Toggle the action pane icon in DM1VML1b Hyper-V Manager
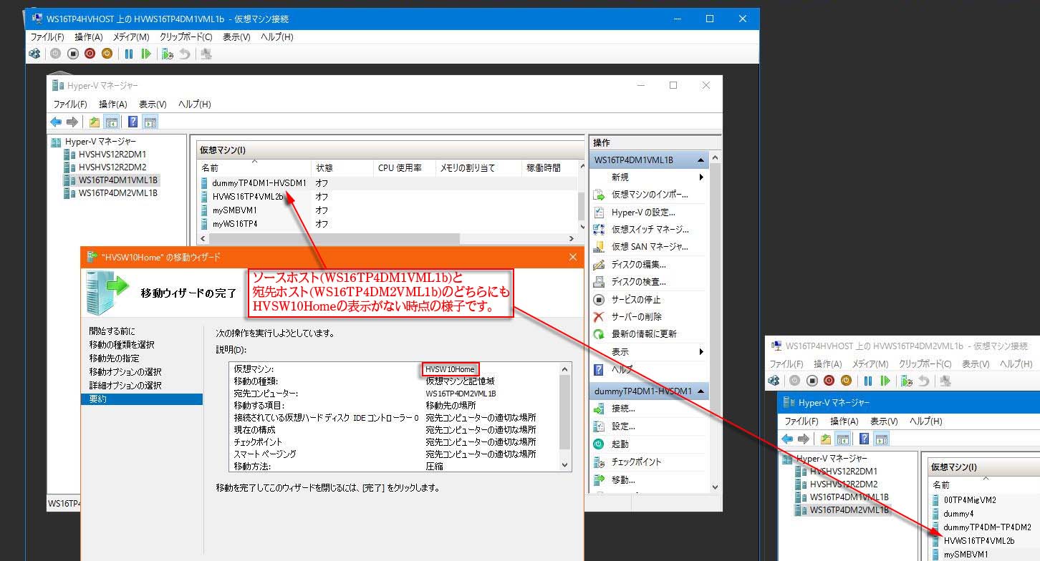 [150, 122]
